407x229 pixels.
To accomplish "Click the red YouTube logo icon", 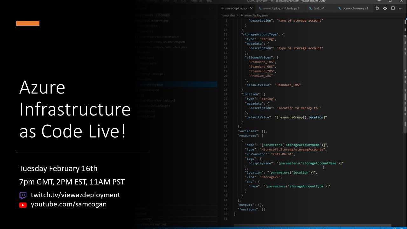I will point(23,205).
